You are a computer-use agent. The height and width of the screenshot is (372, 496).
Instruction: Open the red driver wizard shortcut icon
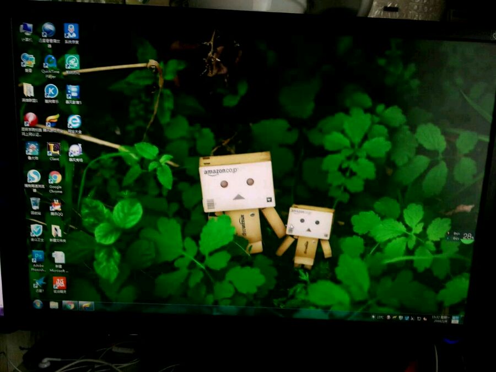60,285
